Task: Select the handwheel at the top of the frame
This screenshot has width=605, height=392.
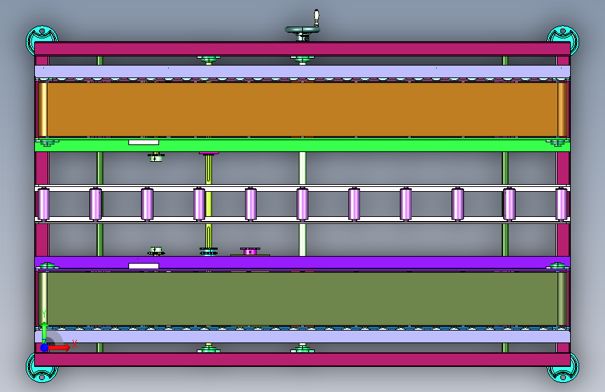Action: [302, 30]
